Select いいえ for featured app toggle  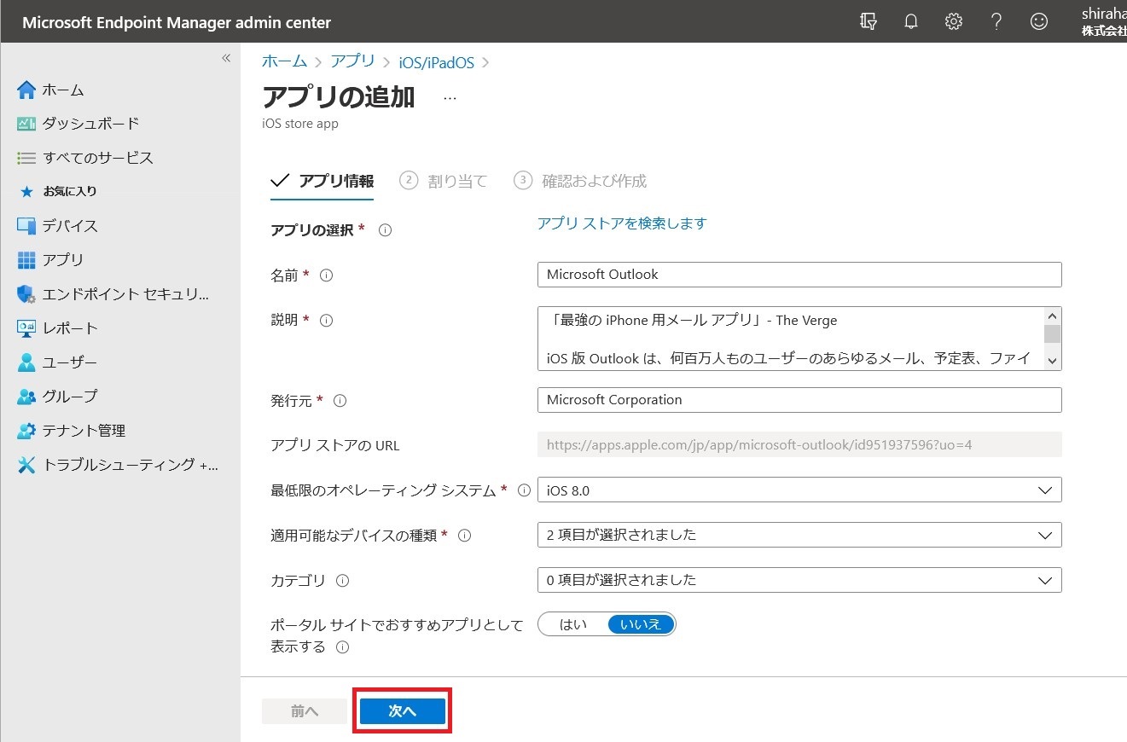click(x=641, y=624)
